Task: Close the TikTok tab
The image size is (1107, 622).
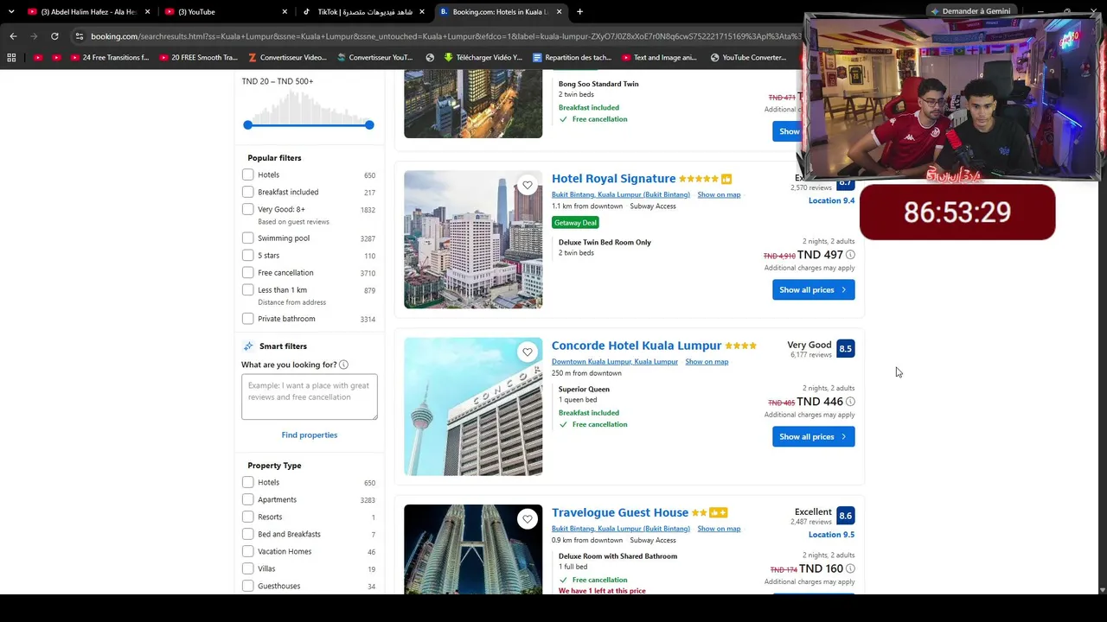Action: point(422,12)
